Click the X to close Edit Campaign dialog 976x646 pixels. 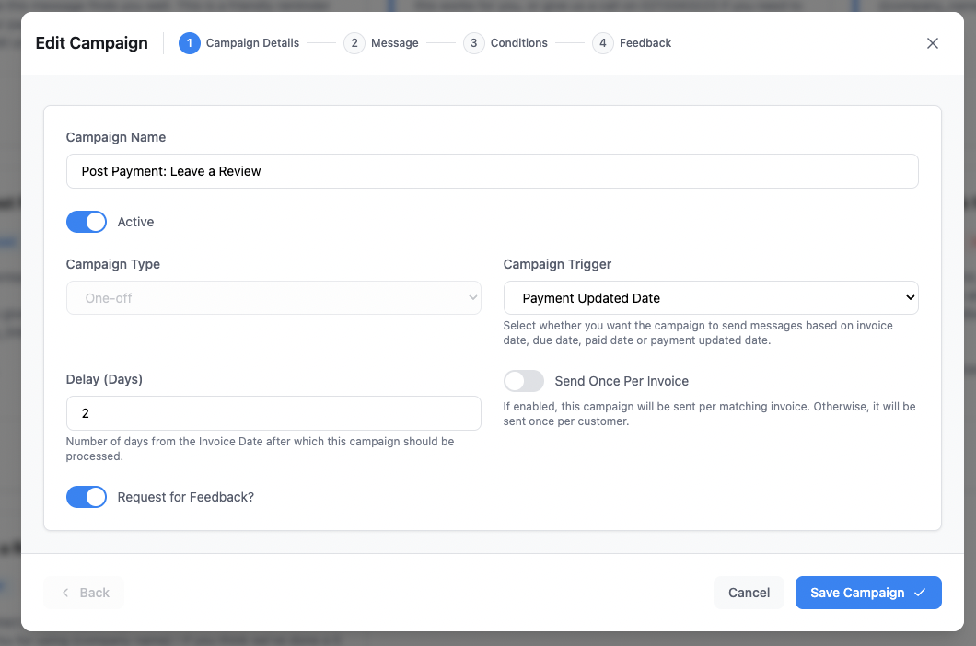tap(932, 43)
